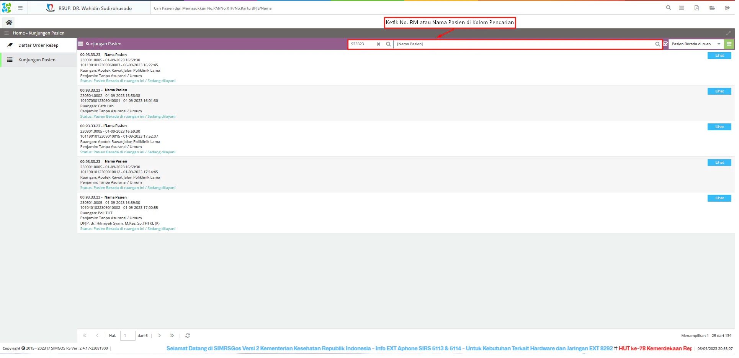This screenshot has height=358, width=739.
Task: Click Lihat for visit 1011901012309010012
Action: (719, 163)
